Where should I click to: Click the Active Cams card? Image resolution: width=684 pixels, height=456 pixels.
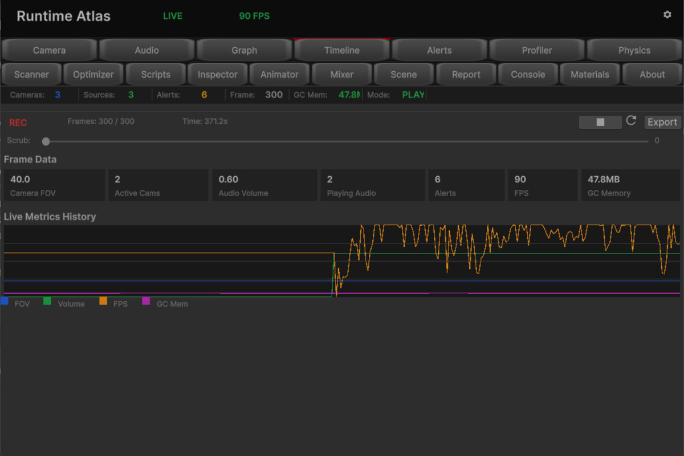coord(158,185)
